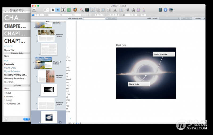The width and height of the screenshot is (213, 135).
Task: Open the Index Link for dropdown
Action: (170, 18)
